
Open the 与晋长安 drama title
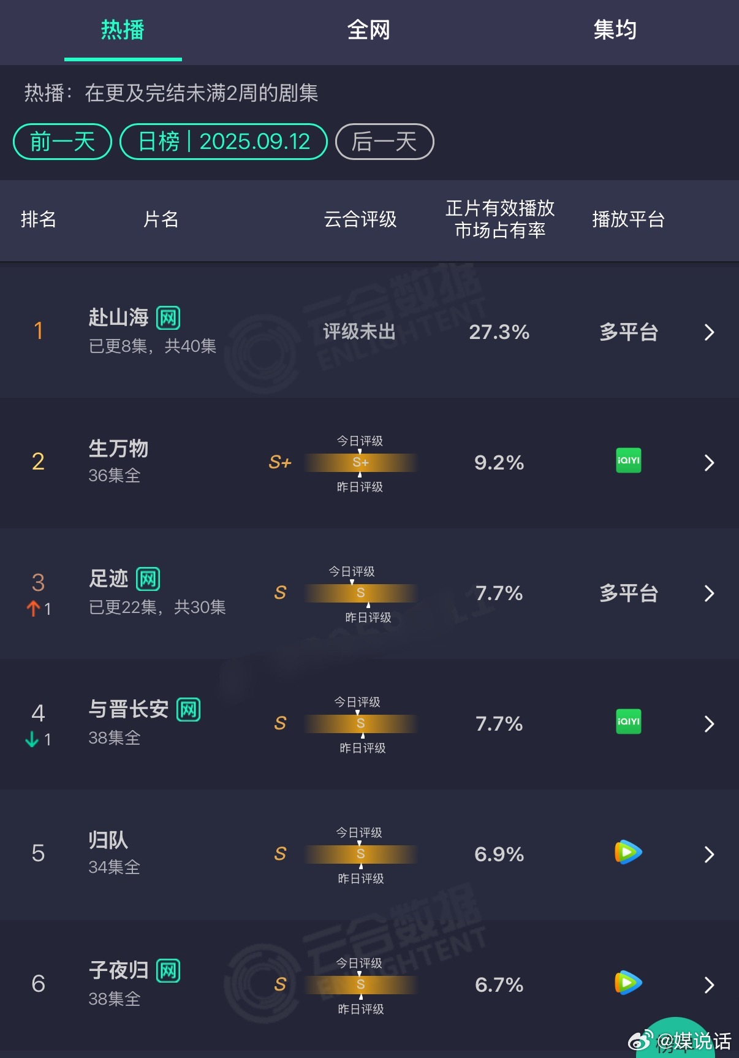(x=129, y=709)
